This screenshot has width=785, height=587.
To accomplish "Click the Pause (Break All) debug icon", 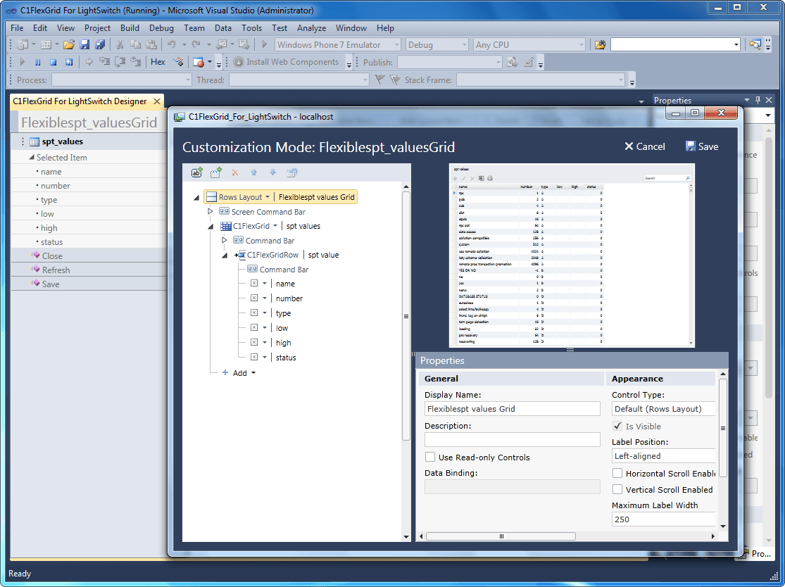I will click(x=37, y=62).
